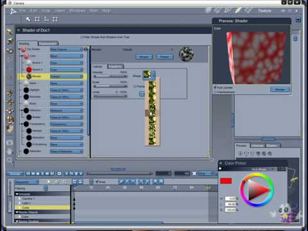Click the black Highlight channel sphere
The image size is (308, 231).
(x=26, y=90)
